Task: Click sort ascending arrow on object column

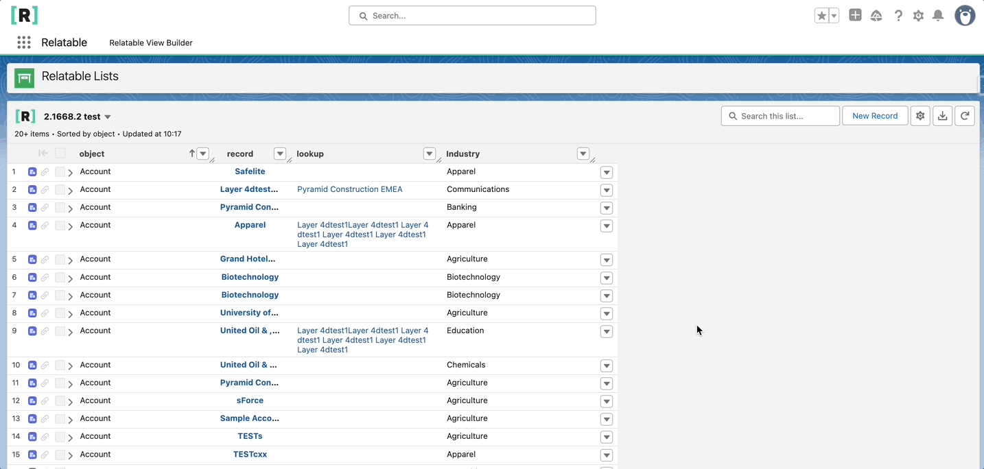Action: 192,154
